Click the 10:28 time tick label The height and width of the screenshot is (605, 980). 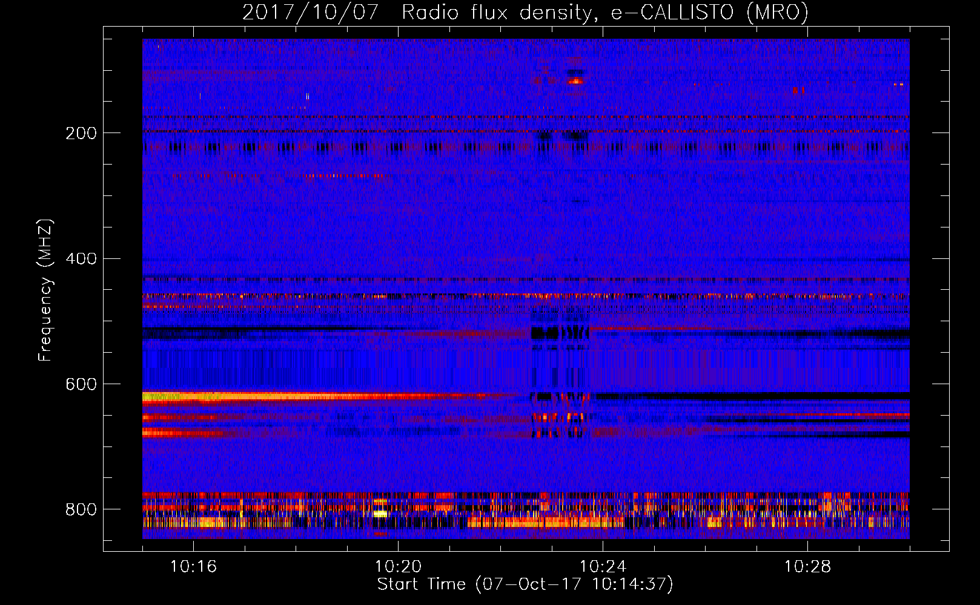807,567
